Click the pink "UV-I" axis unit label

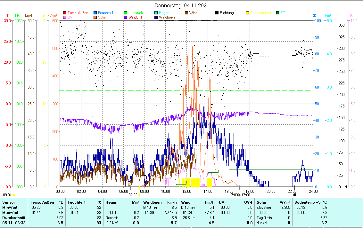click(x=352, y=16)
